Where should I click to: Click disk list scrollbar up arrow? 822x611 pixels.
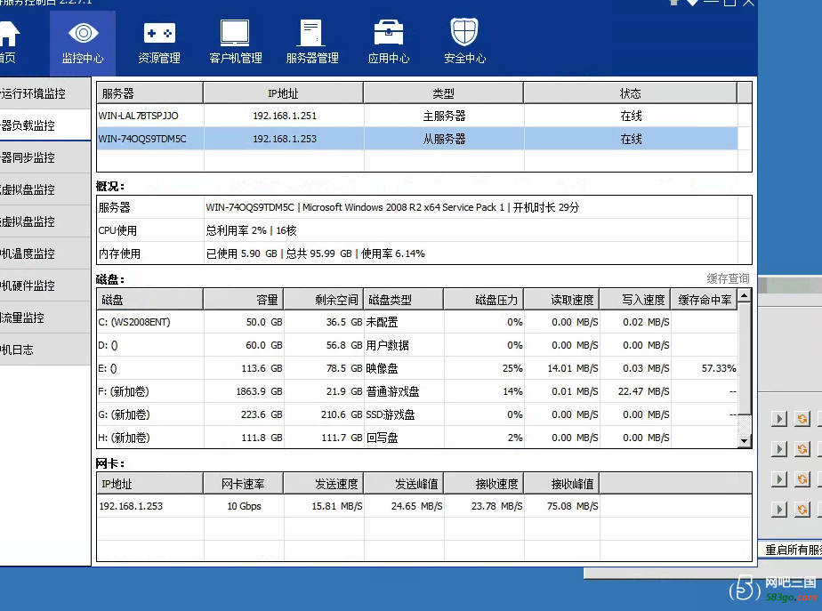[745, 296]
